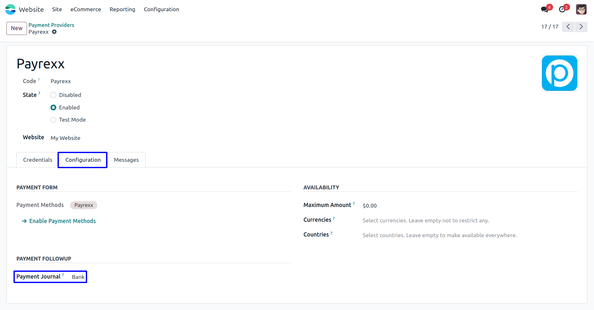Edit the Payrexx provider name field
The width and height of the screenshot is (594, 310).
pyautogui.click(x=40, y=64)
